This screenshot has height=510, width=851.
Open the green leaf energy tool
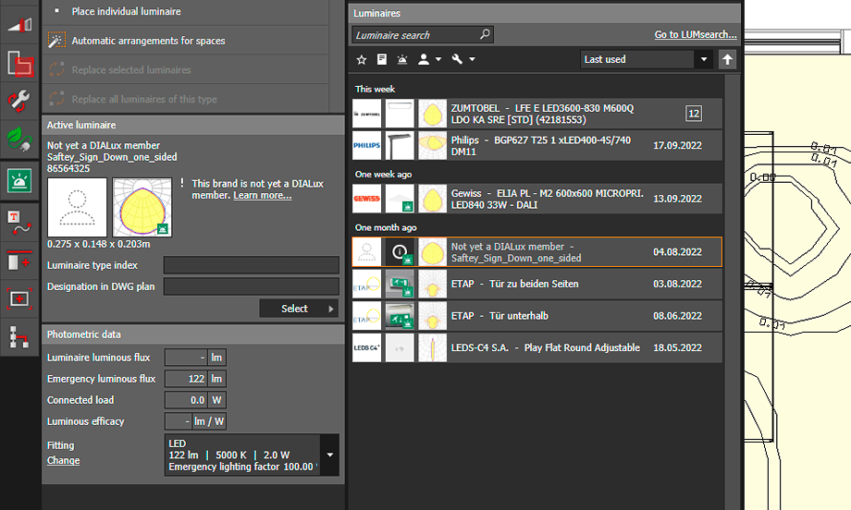coord(20,139)
